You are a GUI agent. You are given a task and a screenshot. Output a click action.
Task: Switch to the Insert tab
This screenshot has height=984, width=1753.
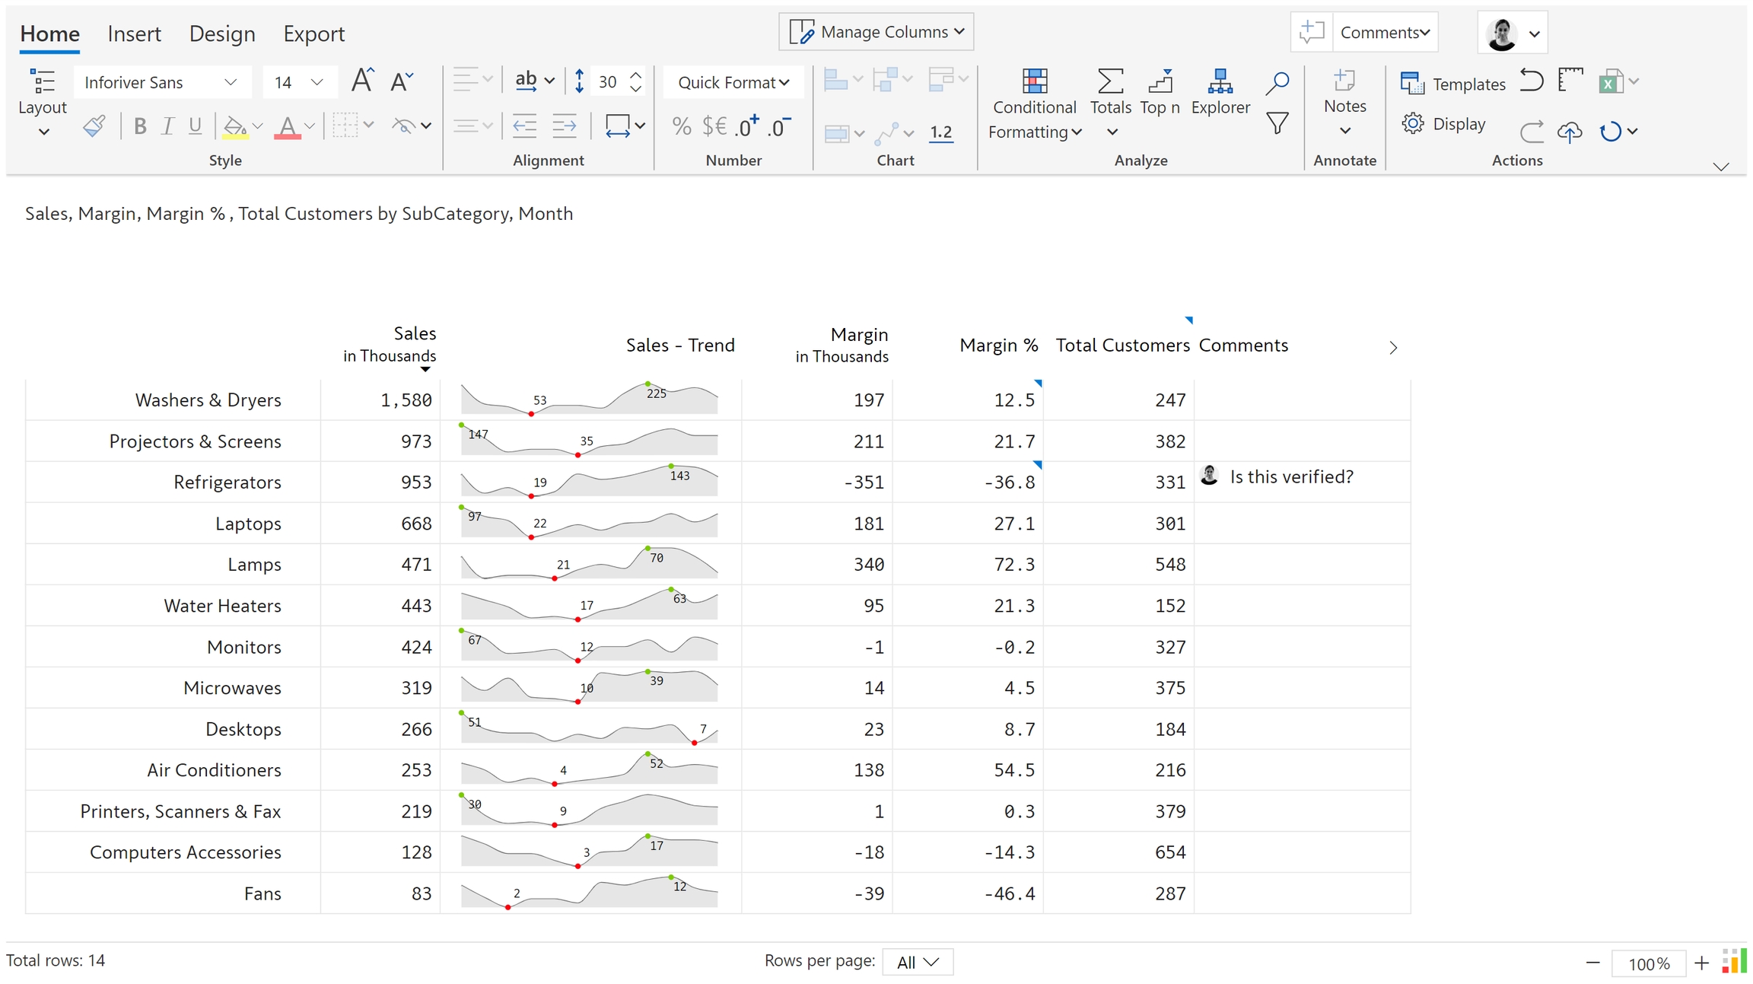pos(134,33)
